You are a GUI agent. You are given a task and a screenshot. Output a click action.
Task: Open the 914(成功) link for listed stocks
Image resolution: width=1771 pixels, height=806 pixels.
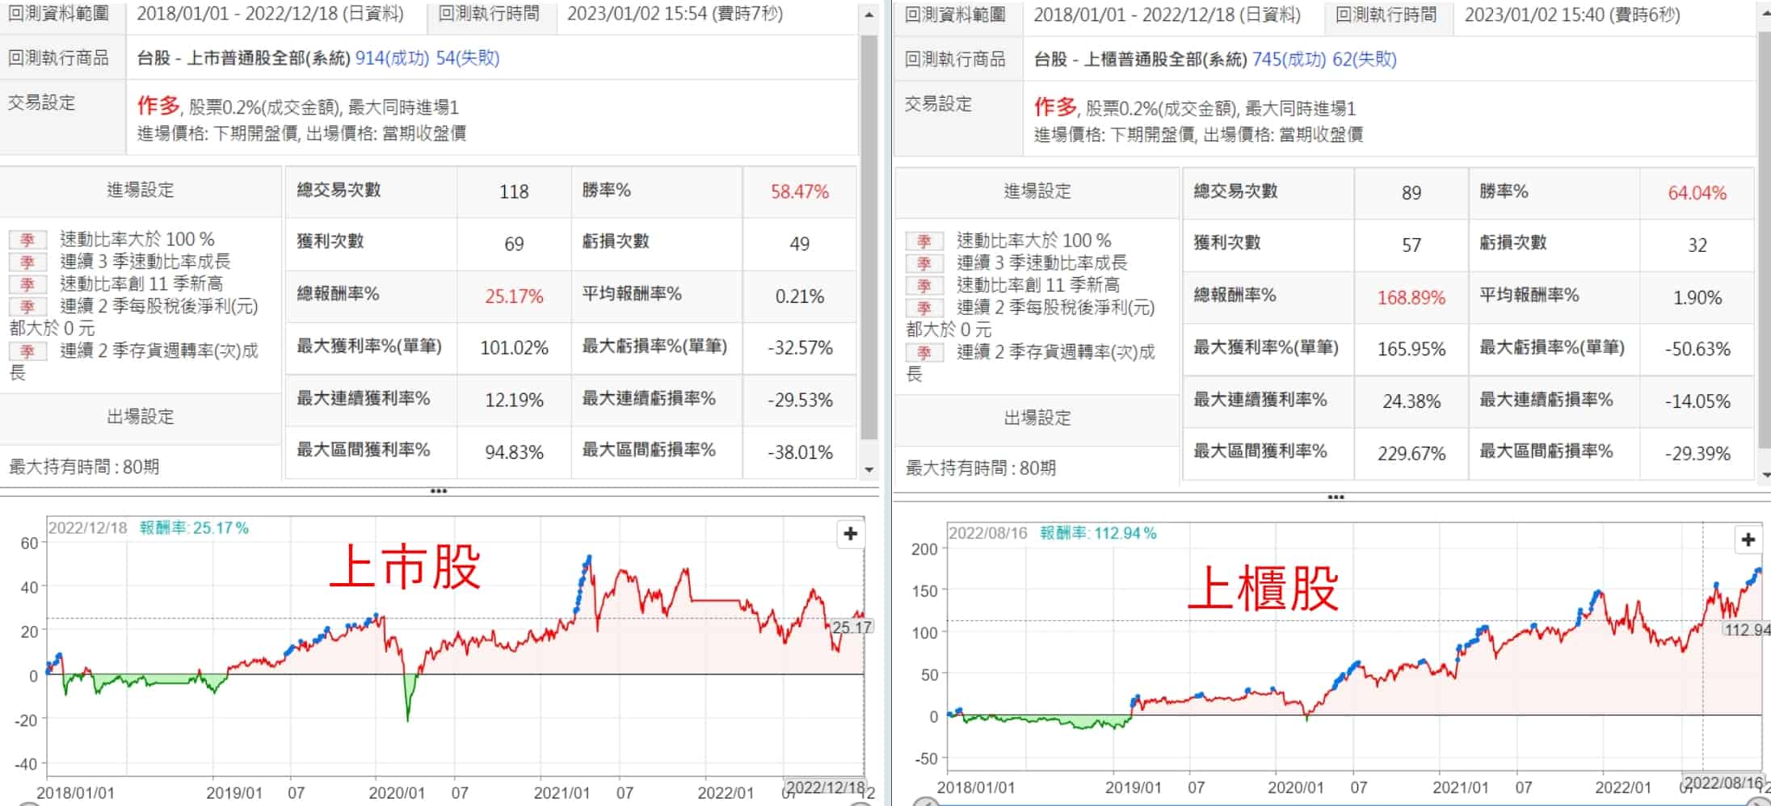(x=392, y=58)
